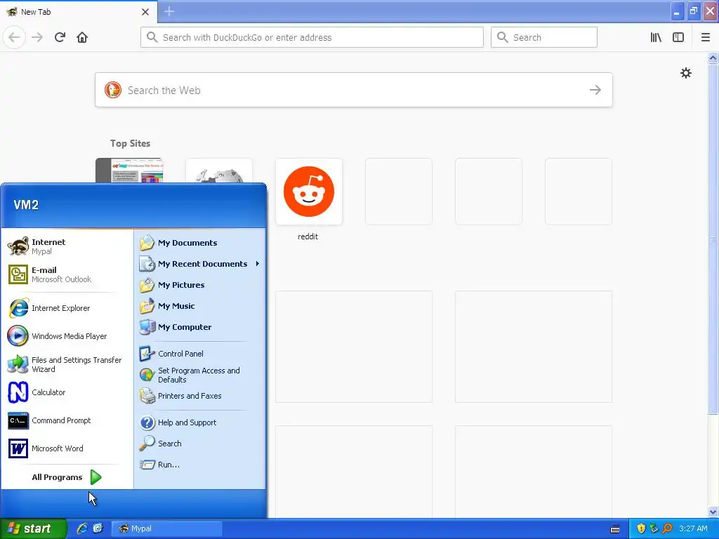This screenshot has height=539, width=719.
Task: Click Mypal taskbar button
Action: pos(167,528)
